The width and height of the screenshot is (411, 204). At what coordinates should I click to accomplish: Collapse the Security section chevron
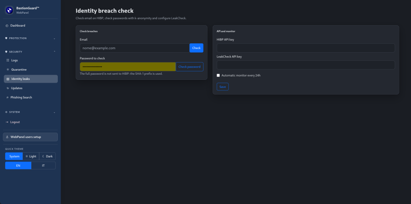[54, 52]
